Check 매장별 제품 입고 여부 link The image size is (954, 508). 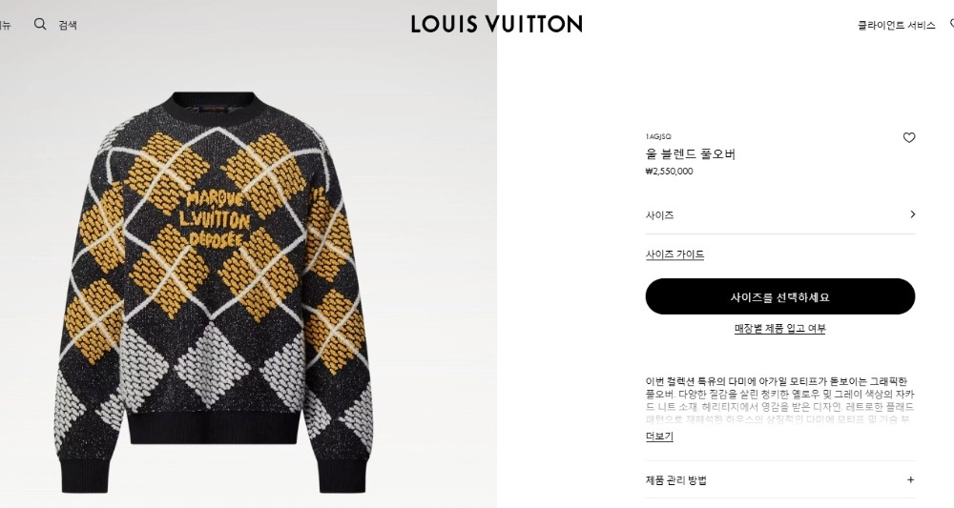pyautogui.click(x=780, y=329)
